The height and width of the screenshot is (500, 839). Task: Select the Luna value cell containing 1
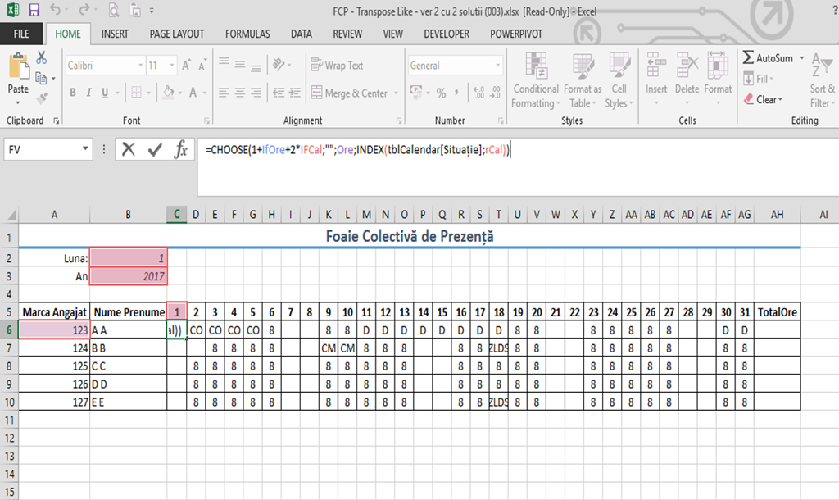click(x=129, y=257)
